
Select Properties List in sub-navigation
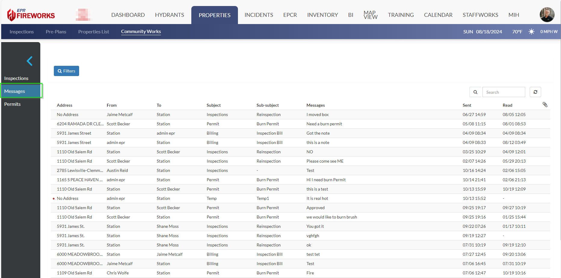[x=94, y=32]
